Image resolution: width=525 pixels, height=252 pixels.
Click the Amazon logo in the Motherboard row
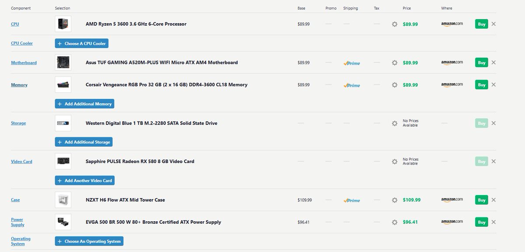tap(452, 63)
